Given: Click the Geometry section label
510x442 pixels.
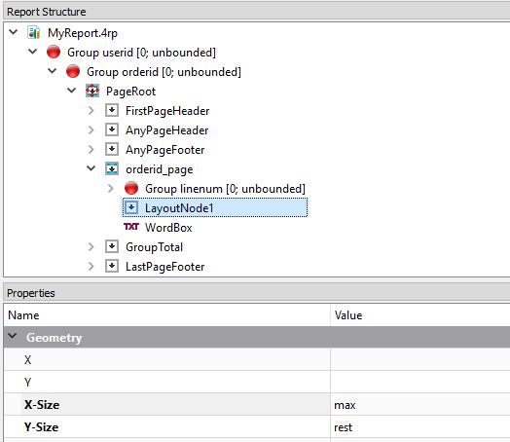Looking at the screenshot, I should click(54, 337).
